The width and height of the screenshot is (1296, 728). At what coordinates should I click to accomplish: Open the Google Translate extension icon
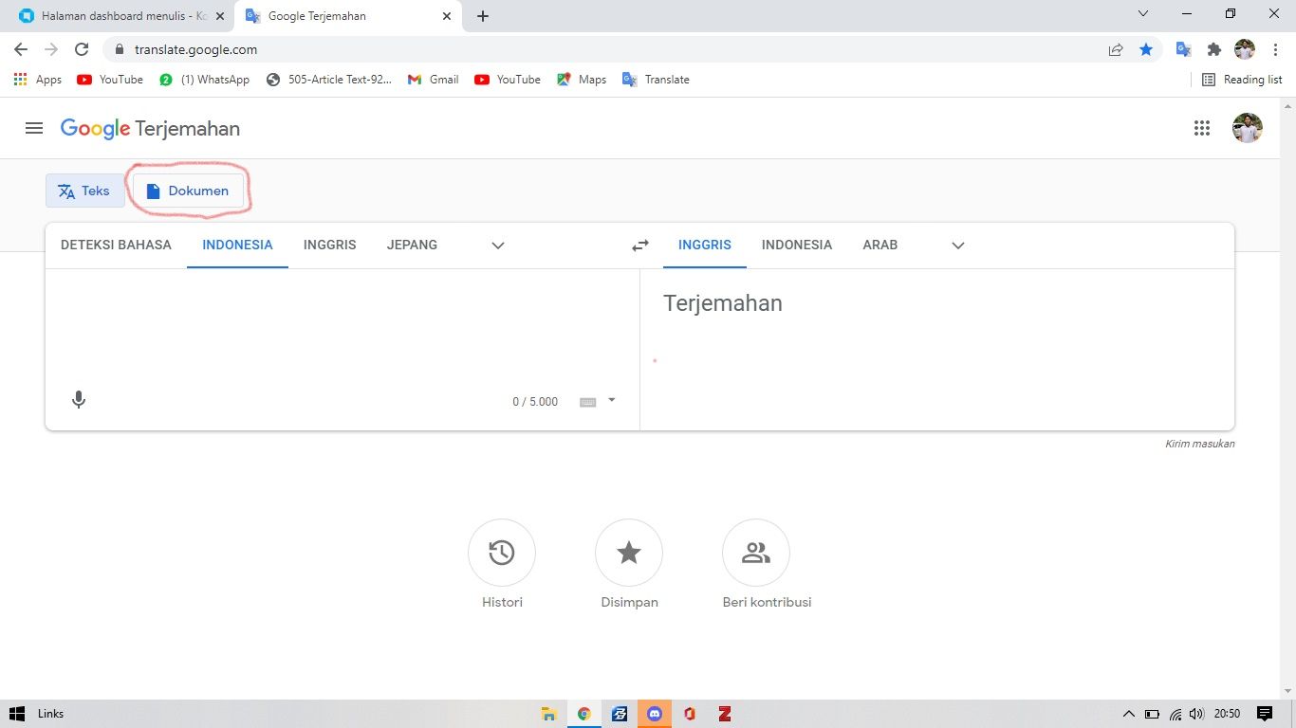pyautogui.click(x=1183, y=49)
